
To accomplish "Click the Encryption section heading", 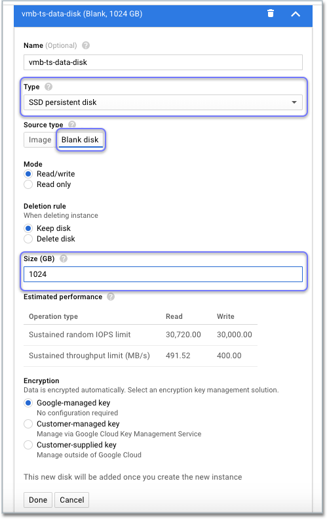I will [x=41, y=381].
